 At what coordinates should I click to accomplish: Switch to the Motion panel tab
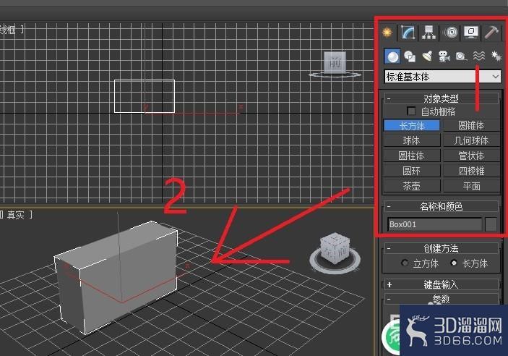[451, 32]
